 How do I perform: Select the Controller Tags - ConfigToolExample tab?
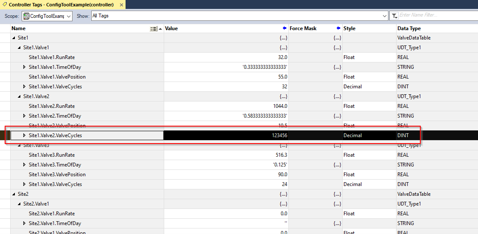pos(62,5)
